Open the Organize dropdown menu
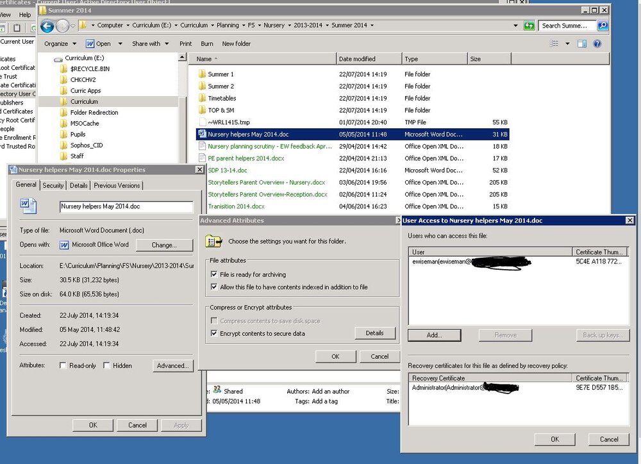The image size is (641, 464). [60, 44]
